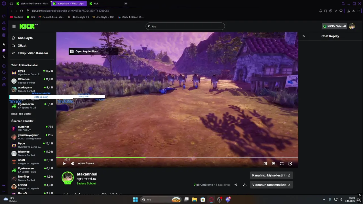
Task: Take a snapshot with browser capture icon
Action: (x=326, y=11)
